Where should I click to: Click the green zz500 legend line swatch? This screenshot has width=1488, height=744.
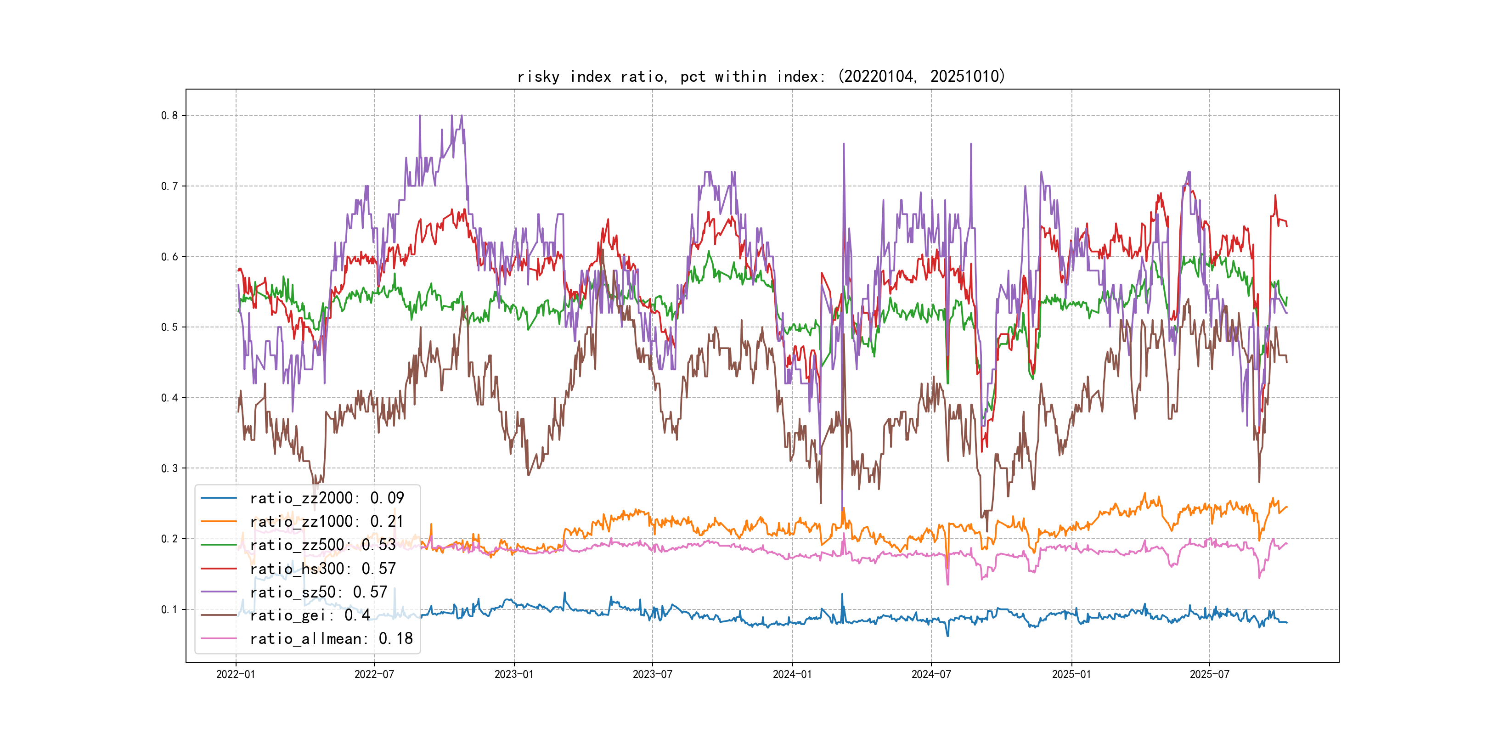[218, 545]
